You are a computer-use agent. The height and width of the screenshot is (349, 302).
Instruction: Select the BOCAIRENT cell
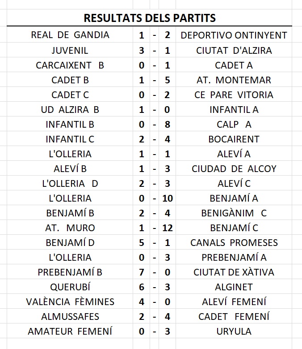point(234,139)
